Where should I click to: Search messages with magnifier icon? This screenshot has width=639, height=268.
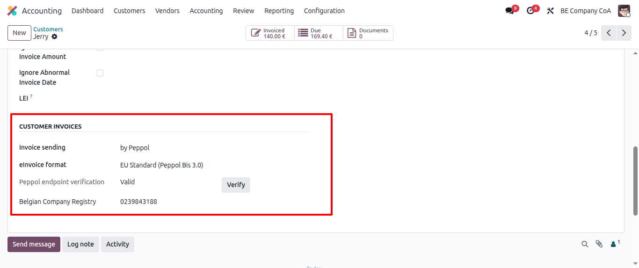585,244
